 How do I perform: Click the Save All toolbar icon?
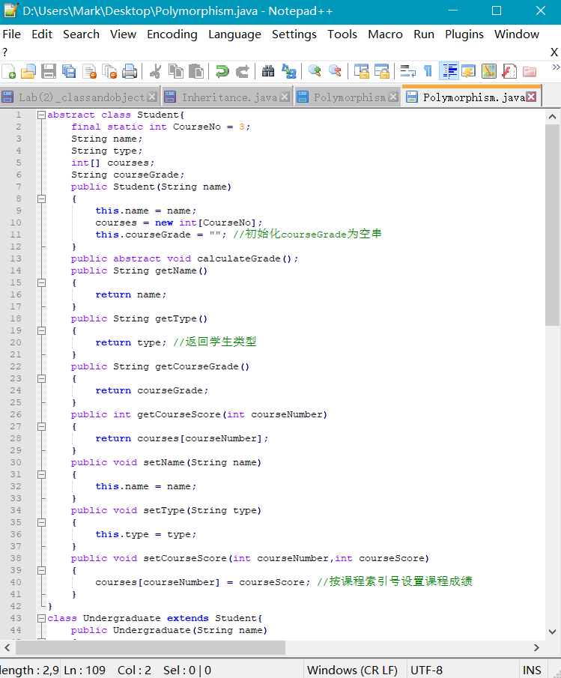click(x=69, y=71)
